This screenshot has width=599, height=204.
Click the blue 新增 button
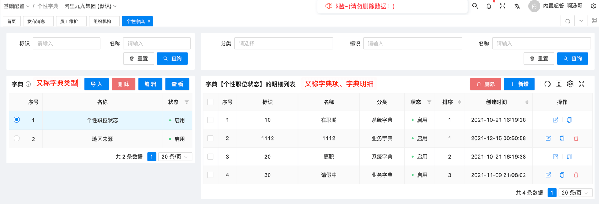pos(519,84)
